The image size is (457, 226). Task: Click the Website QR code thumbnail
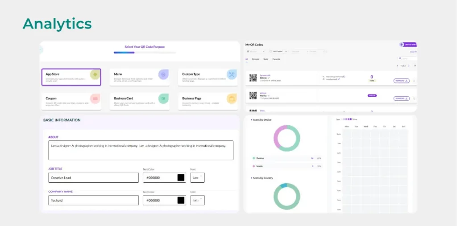tap(253, 95)
